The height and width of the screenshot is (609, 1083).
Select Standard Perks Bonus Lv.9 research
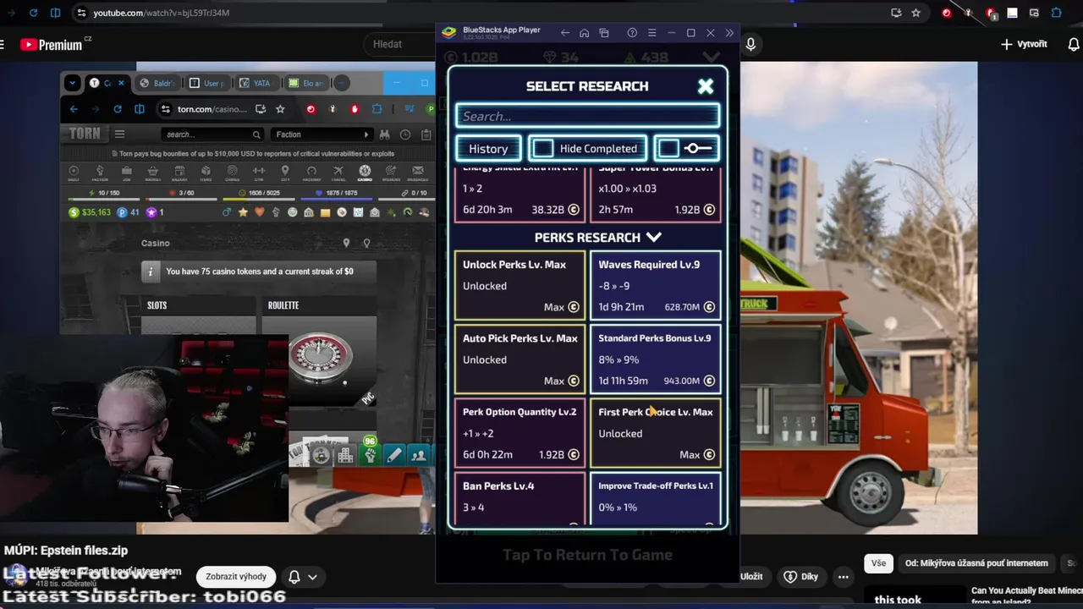655,359
